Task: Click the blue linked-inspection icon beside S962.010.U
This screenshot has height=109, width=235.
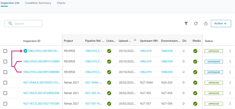Action: coord(25,51)
